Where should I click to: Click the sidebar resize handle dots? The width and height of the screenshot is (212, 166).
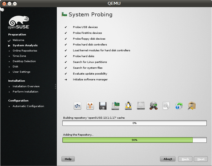56,86
